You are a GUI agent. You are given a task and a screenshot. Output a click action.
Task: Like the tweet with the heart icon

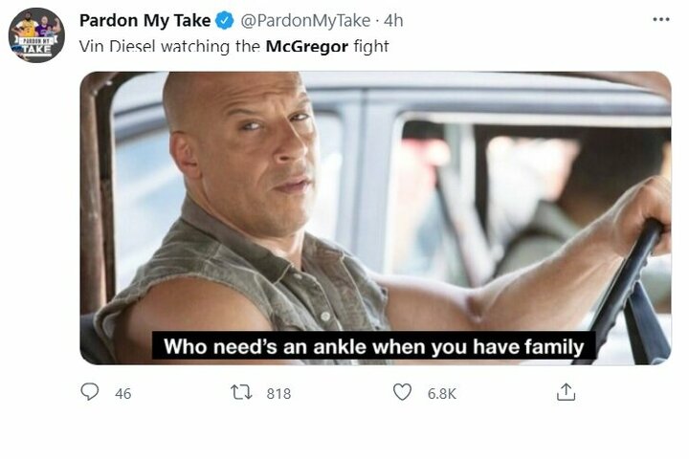[403, 392]
